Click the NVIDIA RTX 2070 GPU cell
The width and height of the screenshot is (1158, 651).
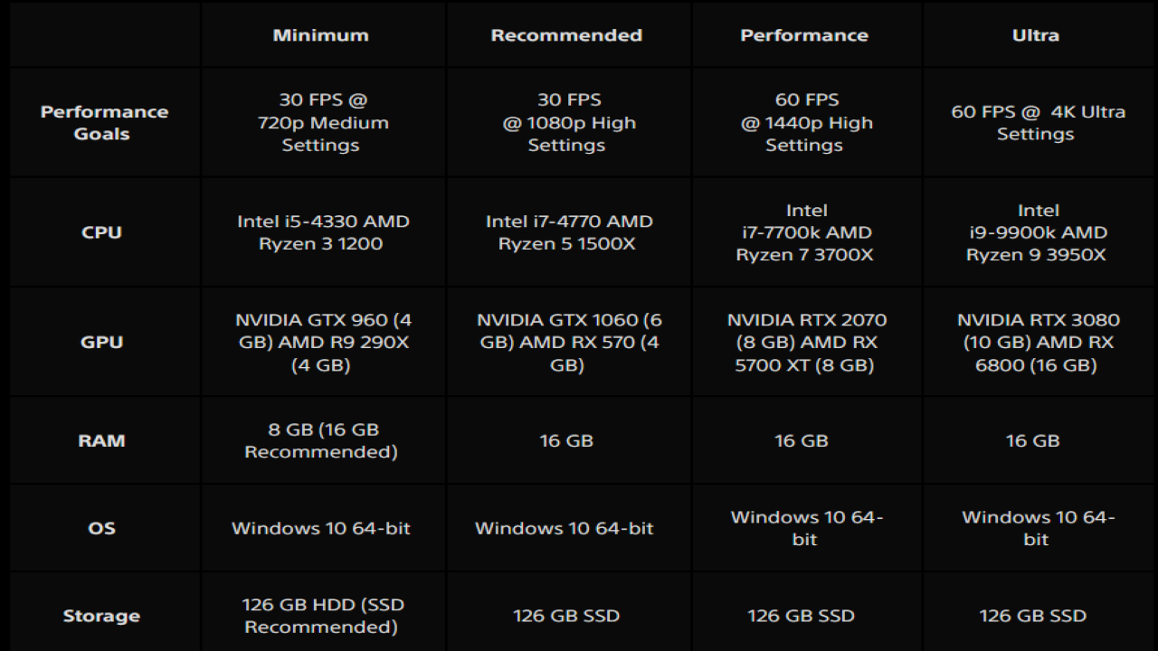(x=806, y=343)
